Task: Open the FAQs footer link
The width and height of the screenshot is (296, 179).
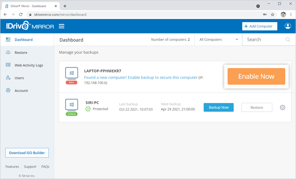Action: click(45, 166)
